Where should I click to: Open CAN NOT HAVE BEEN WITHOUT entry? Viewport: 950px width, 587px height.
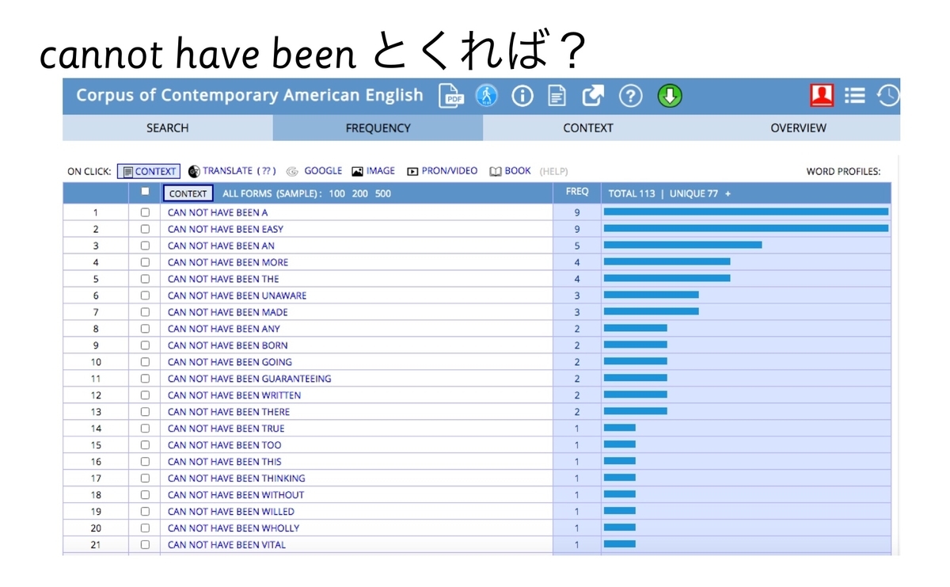click(236, 495)
